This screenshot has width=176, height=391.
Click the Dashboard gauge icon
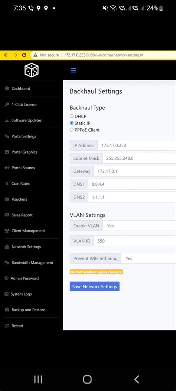click(x=7, y=88)
